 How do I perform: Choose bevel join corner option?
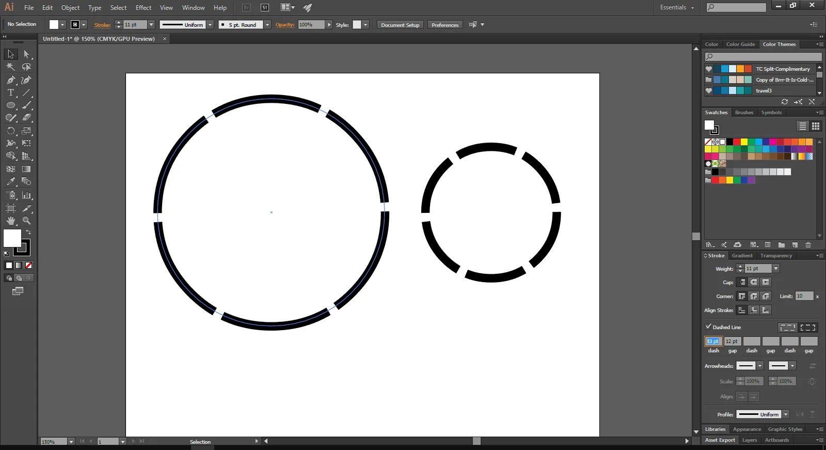(766, 296)
